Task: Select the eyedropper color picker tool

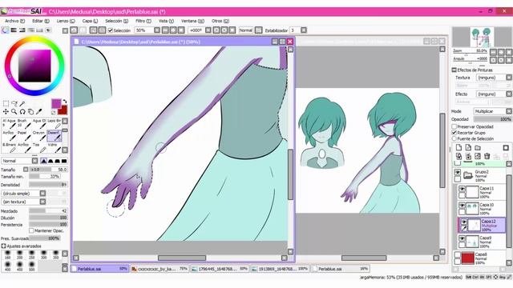Action: coord(38,112)
